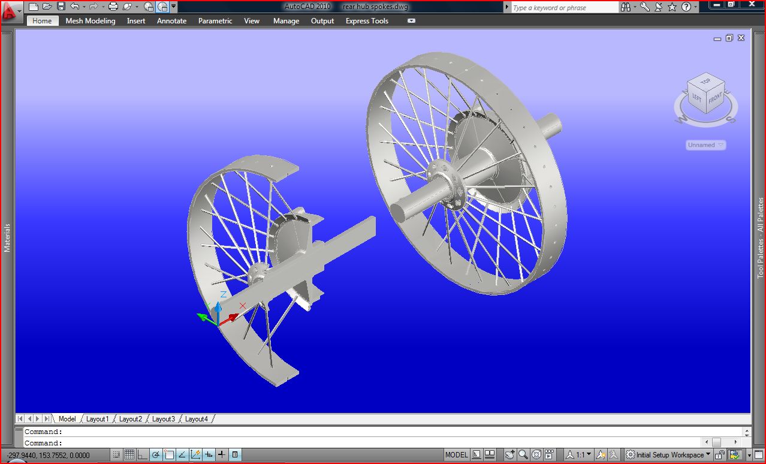This screenshot has width=766, height=464.
Task: Expand the Help dropdown arrow
Action: click(x=695, y=7)
